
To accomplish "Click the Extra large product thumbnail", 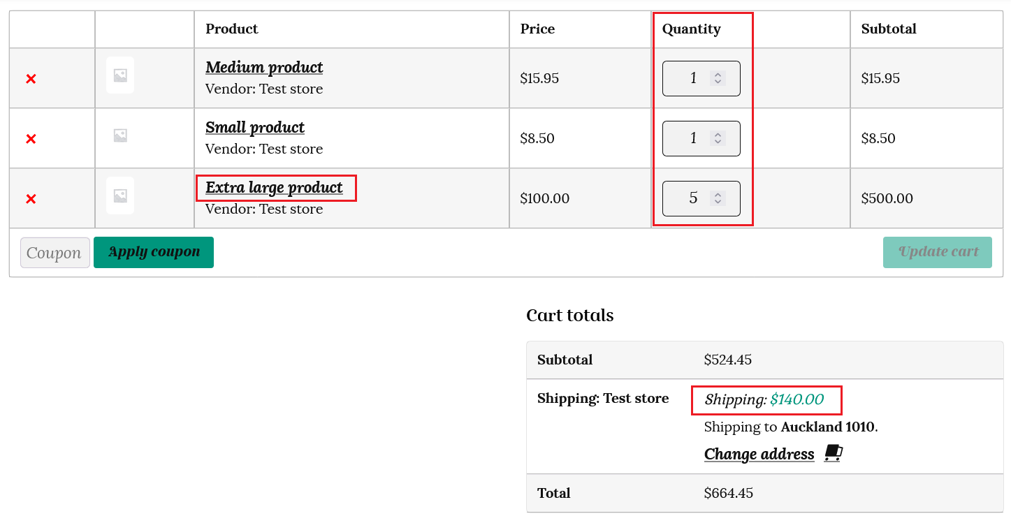I will 120,196.
